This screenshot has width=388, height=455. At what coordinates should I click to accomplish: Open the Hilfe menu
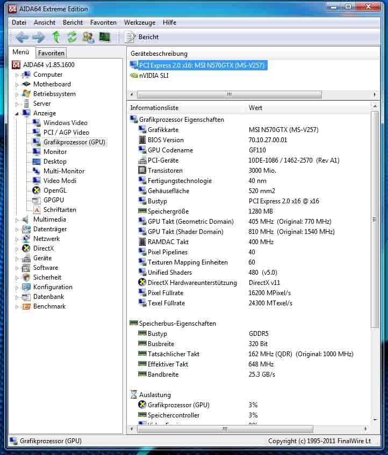pos(169,23)
